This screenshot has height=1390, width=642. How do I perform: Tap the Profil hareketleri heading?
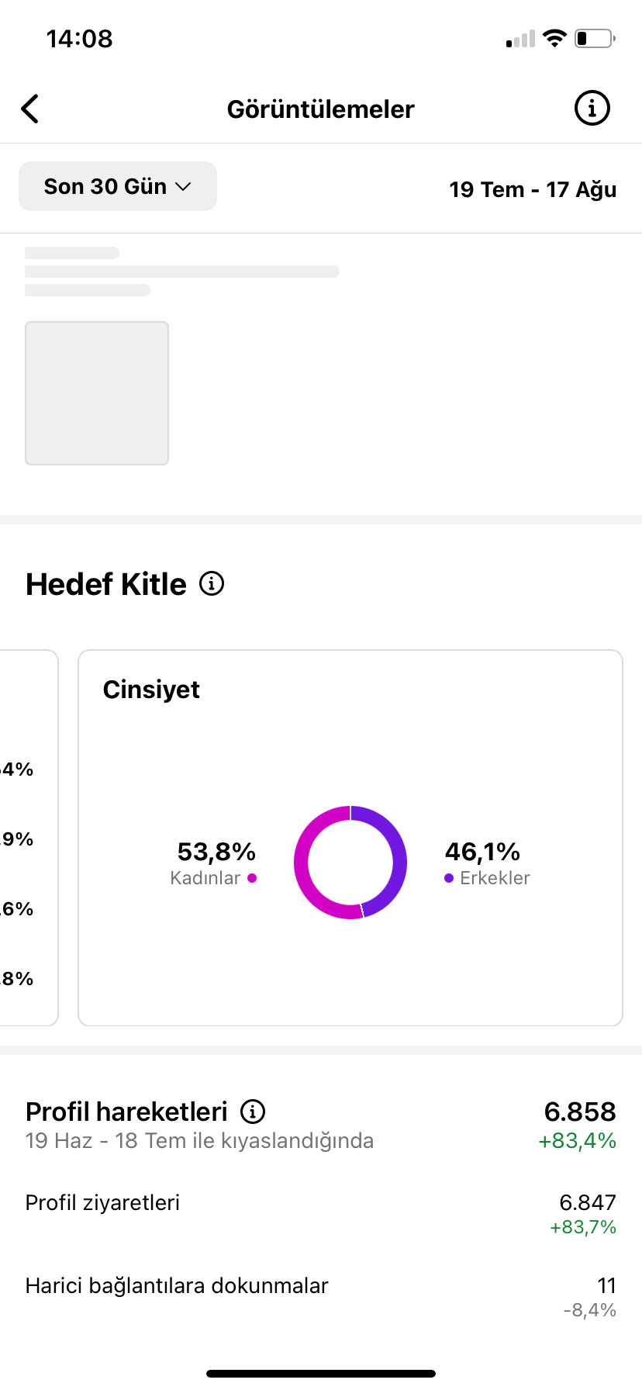coord(126,1112)
